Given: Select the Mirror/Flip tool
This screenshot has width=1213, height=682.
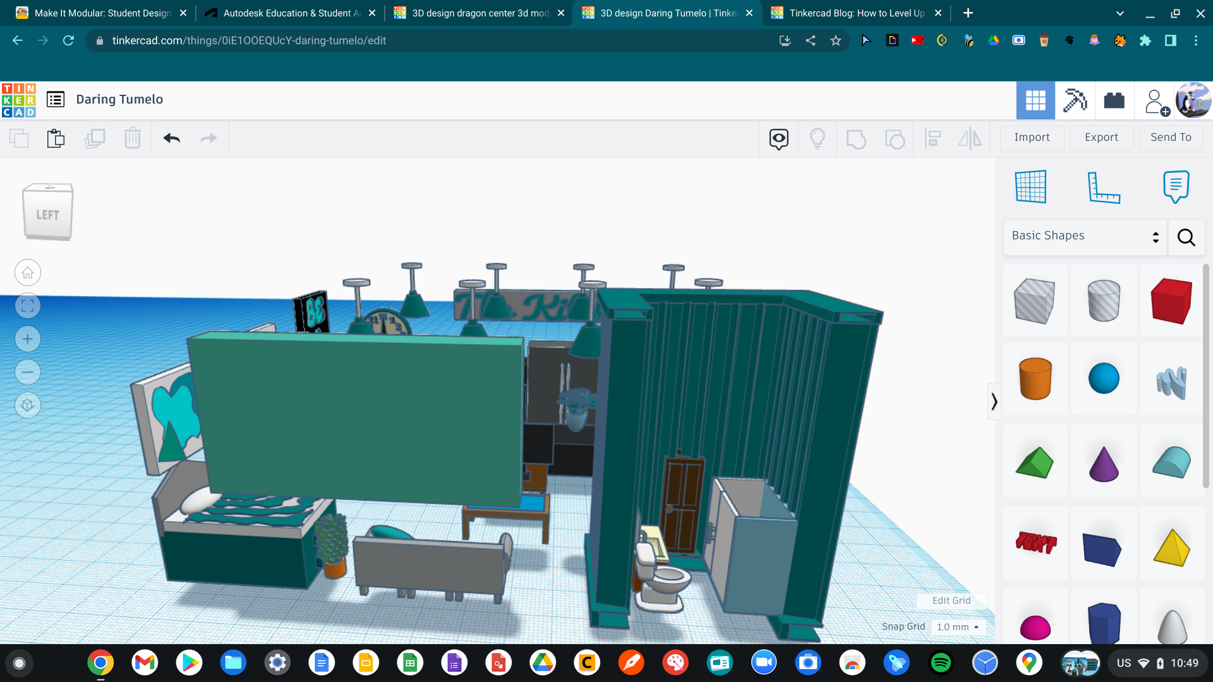Looking at the screenshot, I should pyautogui.click(x=970, y=138).
